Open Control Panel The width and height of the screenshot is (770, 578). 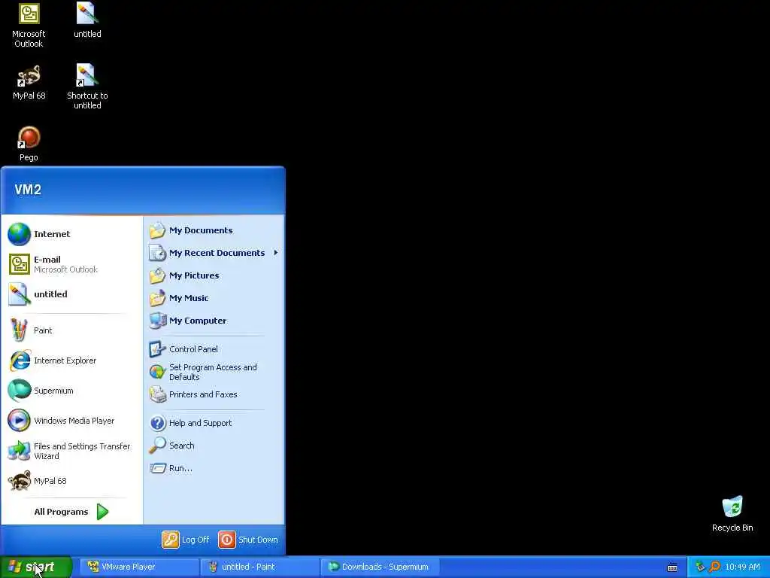(x=214, y=349)
